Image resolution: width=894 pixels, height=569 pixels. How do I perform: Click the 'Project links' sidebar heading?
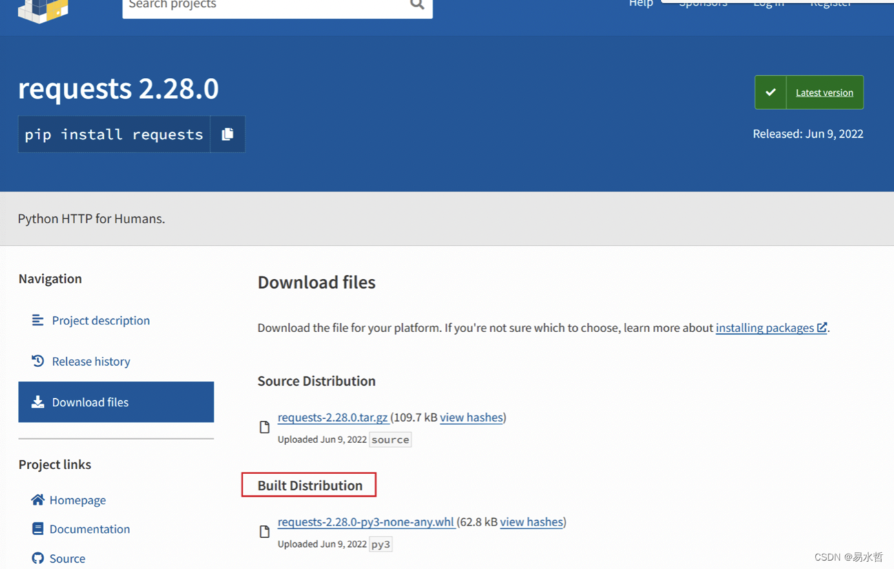55,464
